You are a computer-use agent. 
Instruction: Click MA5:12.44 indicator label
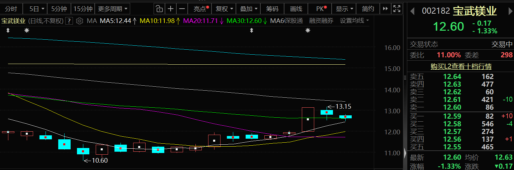click(118, 21)
